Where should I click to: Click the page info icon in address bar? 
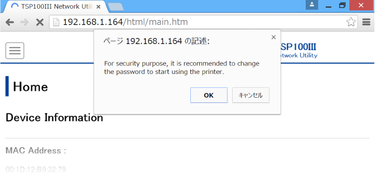pyautogui.click(x=56, y=22)
